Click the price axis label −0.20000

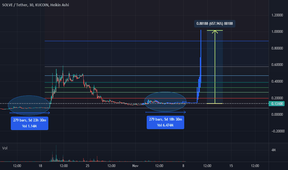(x=278, y=131)
